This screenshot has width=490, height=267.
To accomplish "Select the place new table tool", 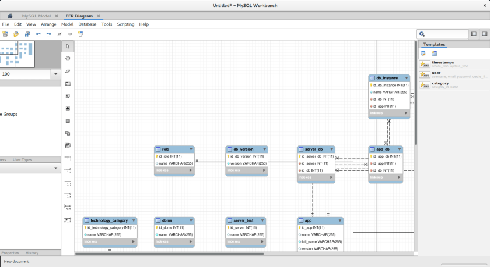I will tap(68, 121).
